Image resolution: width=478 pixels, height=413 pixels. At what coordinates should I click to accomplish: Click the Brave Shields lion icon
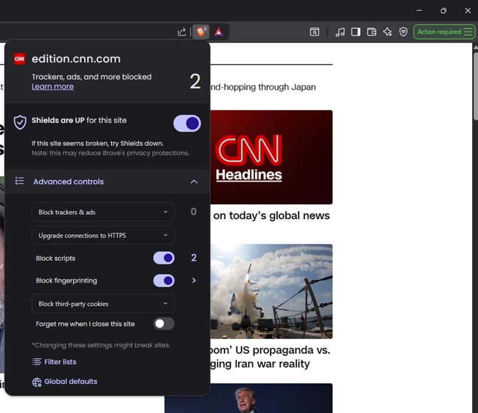pyautogui.click(x=201, y=32)
